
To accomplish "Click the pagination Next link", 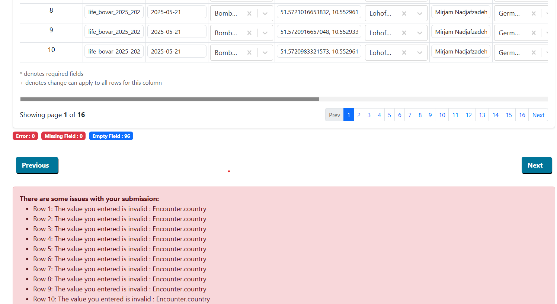I will click(x=538, y=115).
